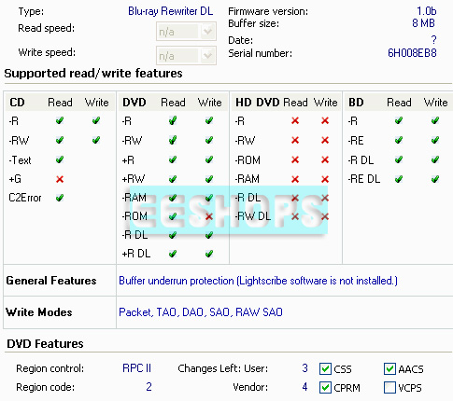Click the CD -R Write green checkmark
The image size is (453, 401).
[96, 120]
